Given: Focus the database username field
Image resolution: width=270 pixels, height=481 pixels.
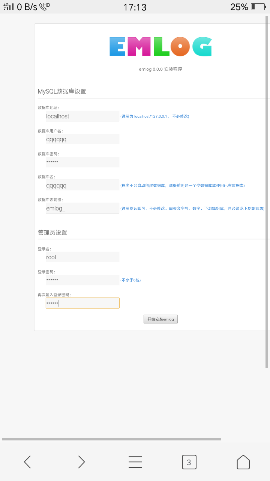Looking at the screenshot, I should click(x=82, y=139).
